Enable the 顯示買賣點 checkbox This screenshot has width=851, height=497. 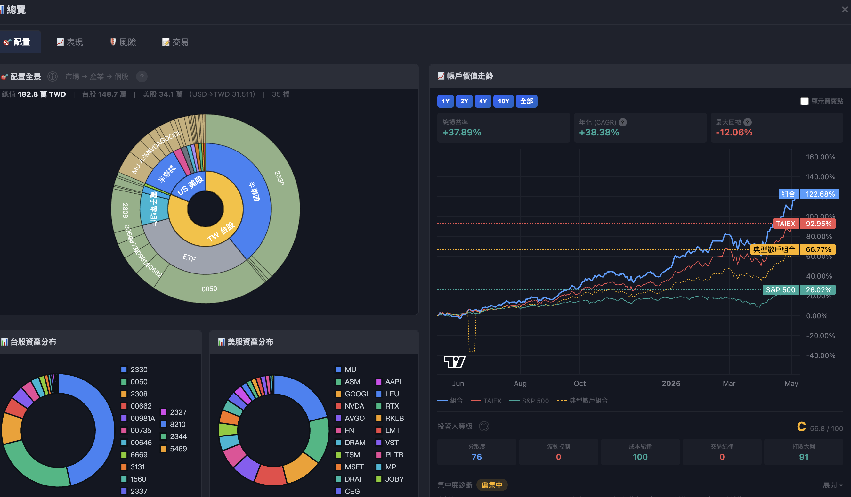pos(804,102)
